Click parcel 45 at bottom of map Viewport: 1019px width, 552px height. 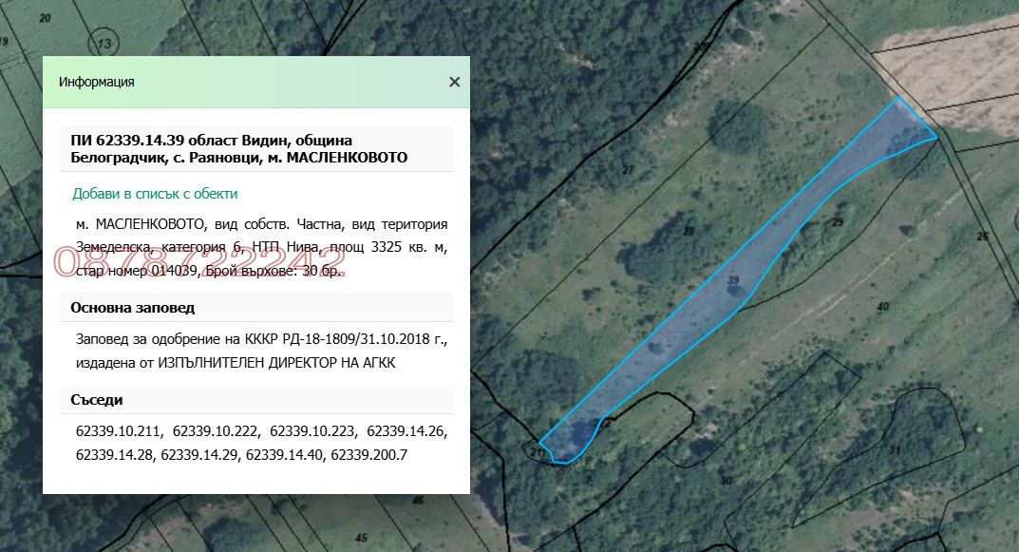coord(361,538)
